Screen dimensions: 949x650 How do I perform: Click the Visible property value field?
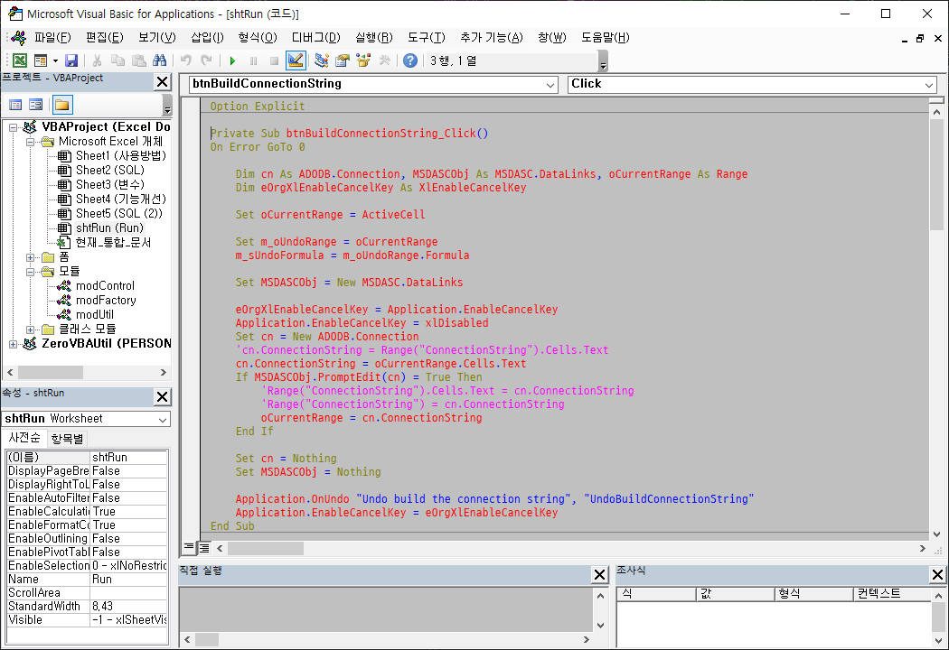click(x=129, y=620)
